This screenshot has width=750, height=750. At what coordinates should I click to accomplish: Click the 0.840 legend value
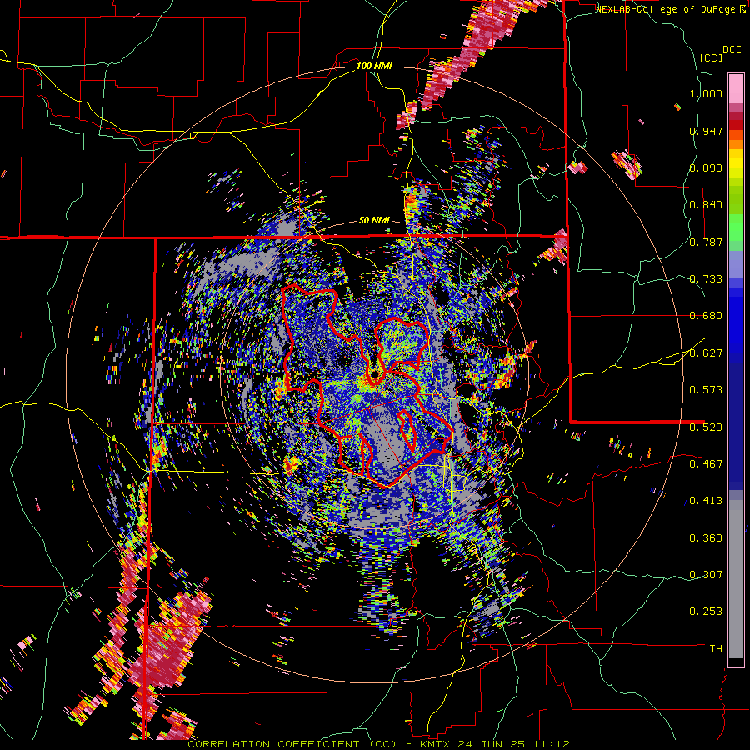click(706, 205)
